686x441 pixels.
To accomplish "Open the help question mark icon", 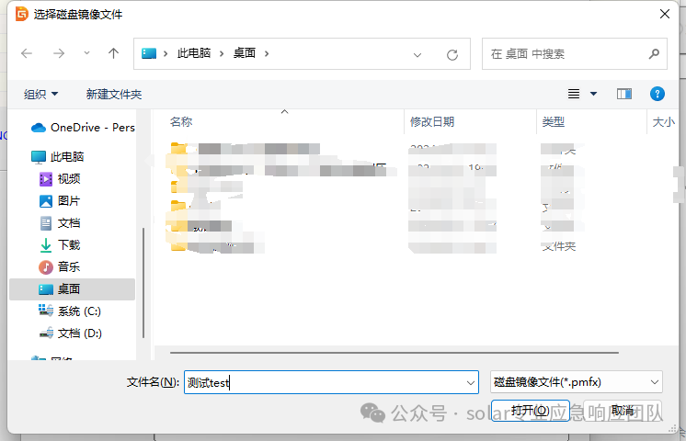I will click(657, 94).
